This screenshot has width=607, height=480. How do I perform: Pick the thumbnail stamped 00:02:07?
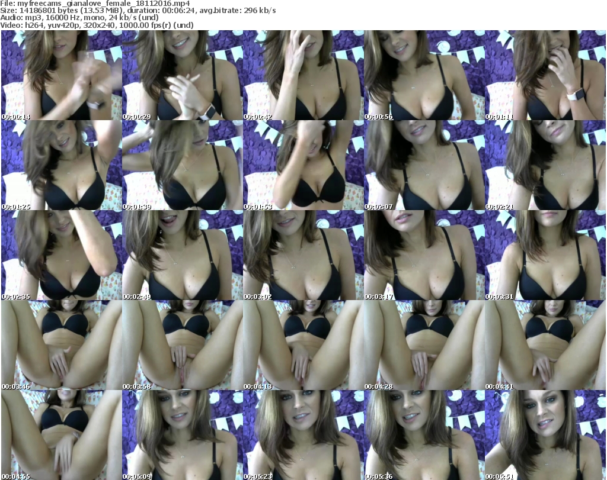(424, 165)
